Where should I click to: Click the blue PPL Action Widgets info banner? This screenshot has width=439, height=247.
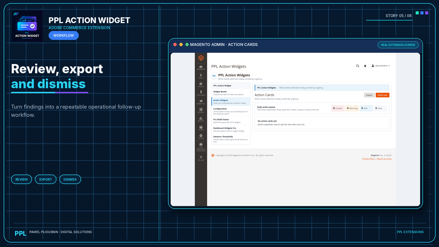point(322,88)
